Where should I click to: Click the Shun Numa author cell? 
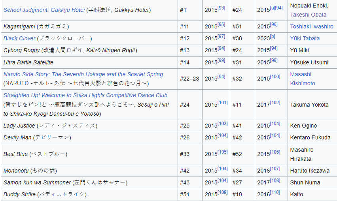click(x=312, y=182)
